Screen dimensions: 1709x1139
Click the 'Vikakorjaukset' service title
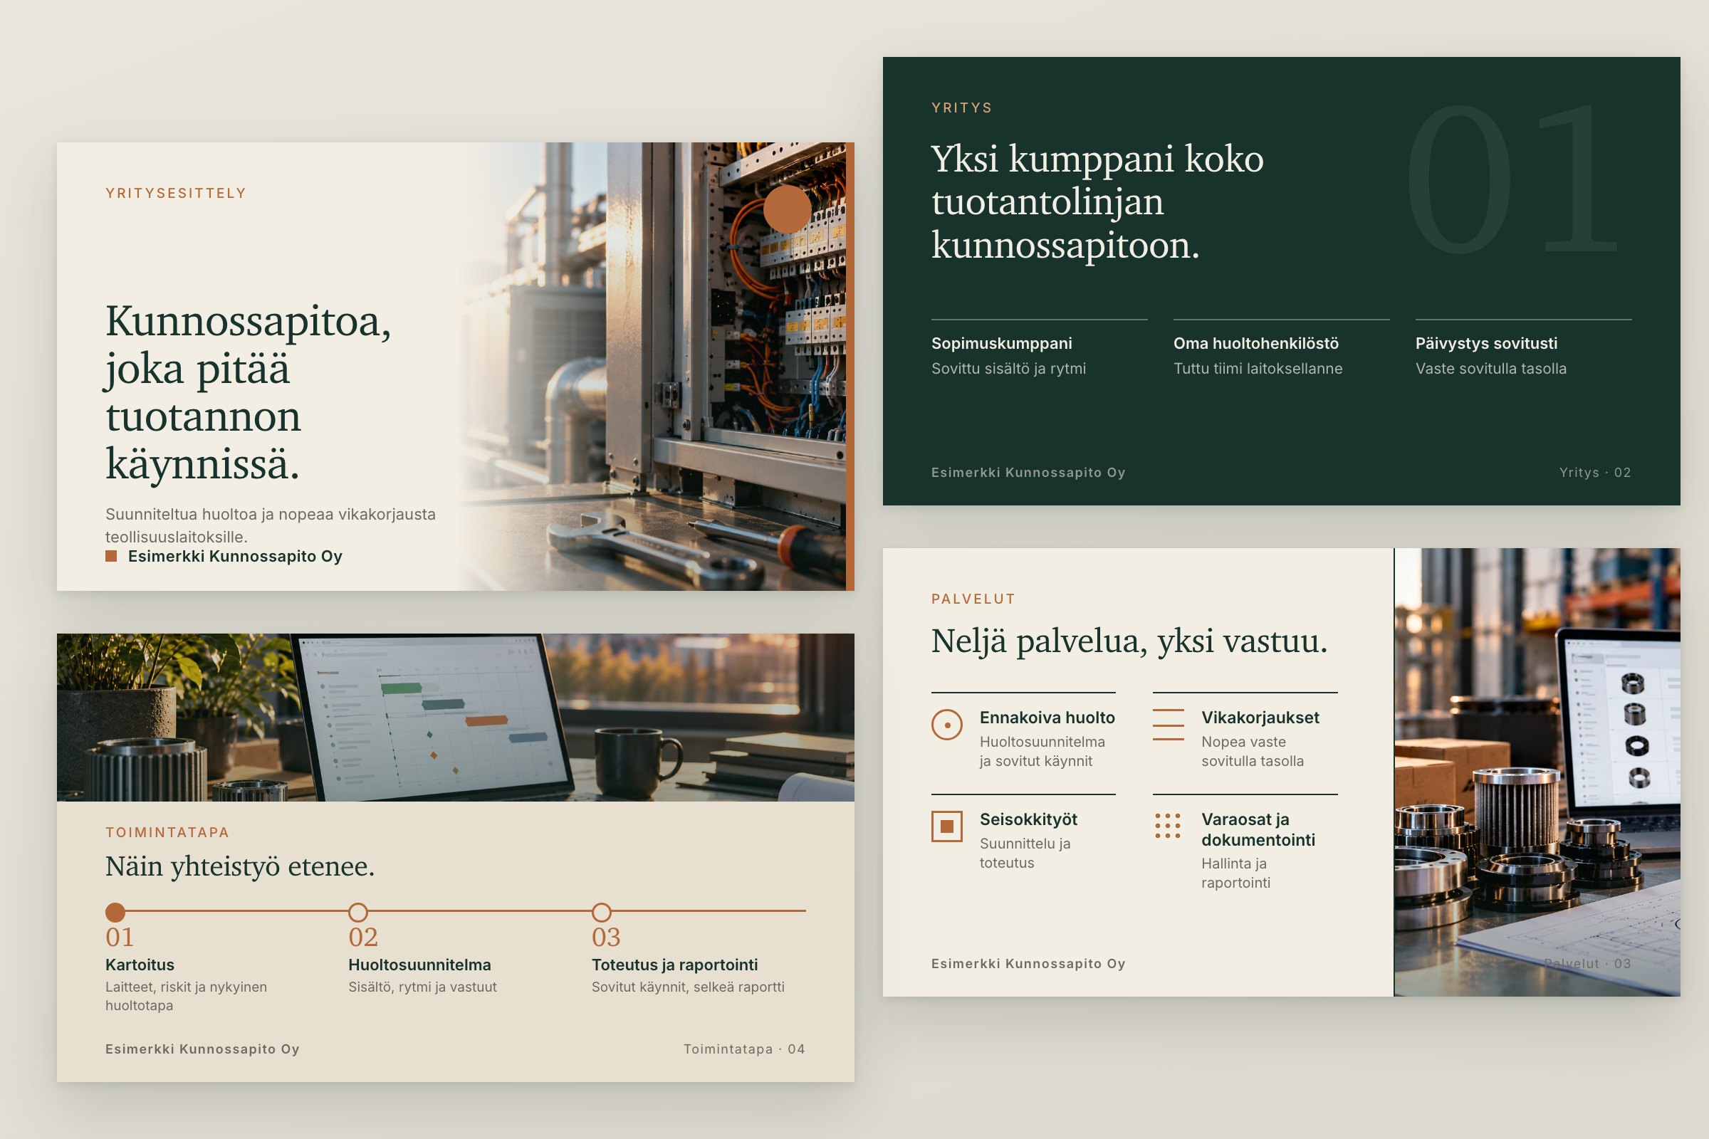click(x=1260, y=718)
